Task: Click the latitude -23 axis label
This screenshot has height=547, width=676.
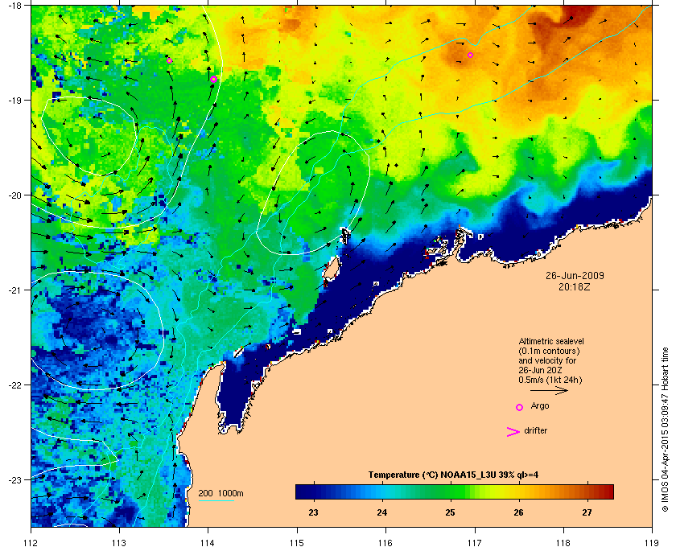Action: coord(14,479)
